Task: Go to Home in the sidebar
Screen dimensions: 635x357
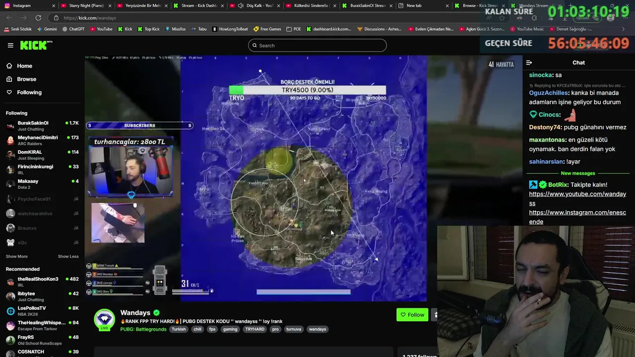Action: (x=24, y=66)
